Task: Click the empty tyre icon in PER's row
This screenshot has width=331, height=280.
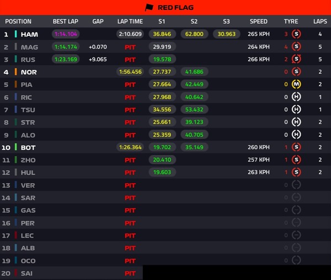Action: (296, 223)
